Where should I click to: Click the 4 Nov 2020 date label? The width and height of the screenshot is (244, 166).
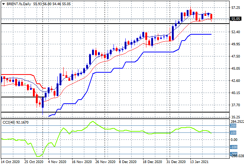pyautogui.click(x=57, y=162)
